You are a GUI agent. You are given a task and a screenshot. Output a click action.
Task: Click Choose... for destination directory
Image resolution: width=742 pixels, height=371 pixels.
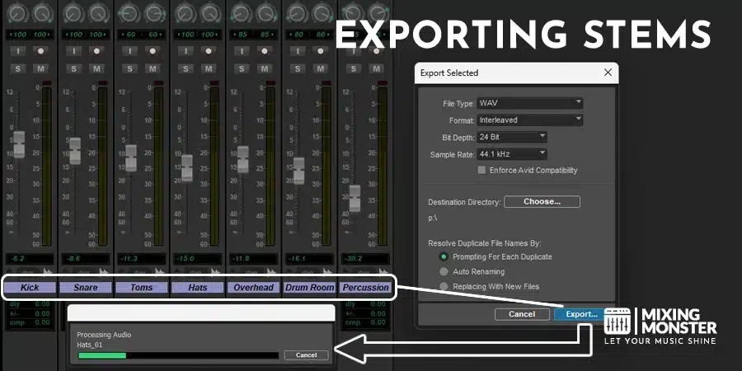[x=542, y=202]
